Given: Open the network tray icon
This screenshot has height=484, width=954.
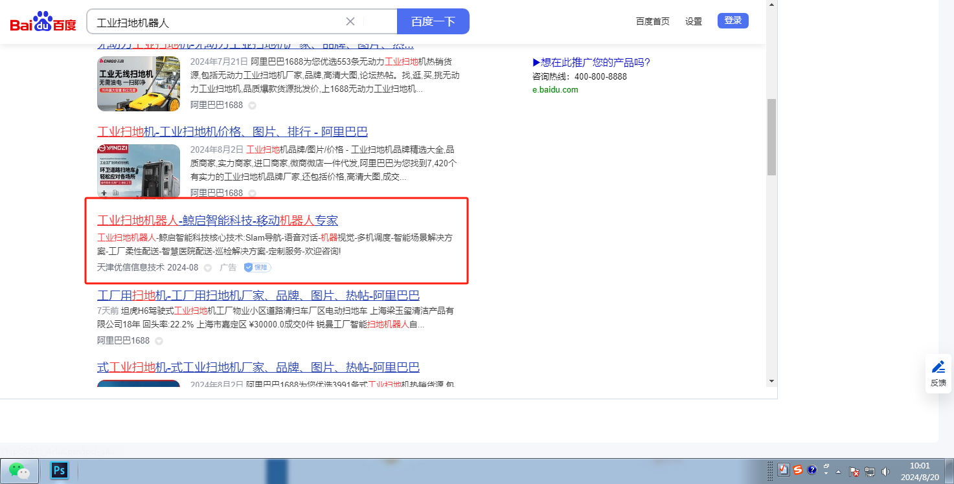Looking at the screenshot, I should coord(870,471).
